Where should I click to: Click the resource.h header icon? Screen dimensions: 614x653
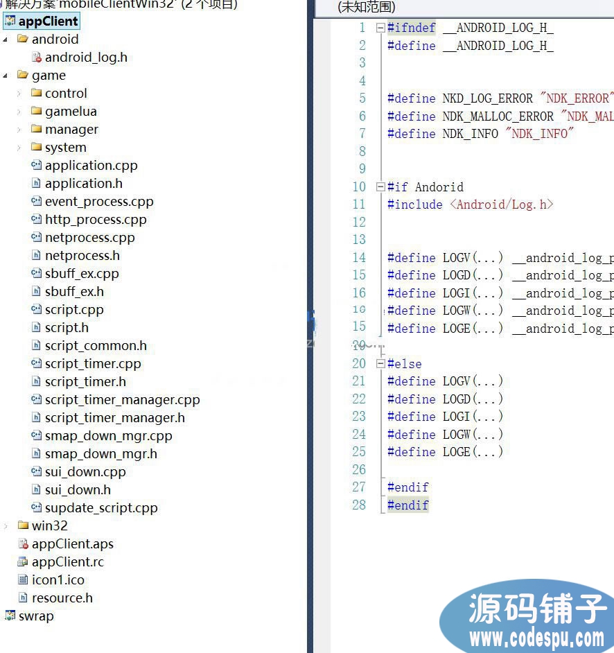(24, 598)
